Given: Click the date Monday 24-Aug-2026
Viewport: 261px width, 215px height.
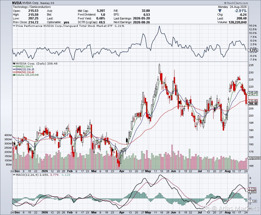Looking at the screenshot, I should (232, 7).
